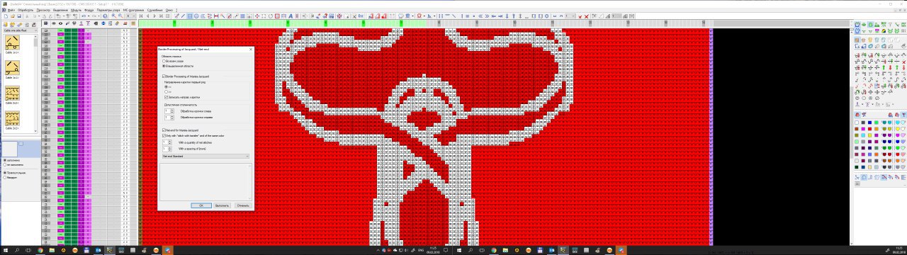
Task: Open the МС-программа menu
Action: pyautogui.click(x=133, y=10)
